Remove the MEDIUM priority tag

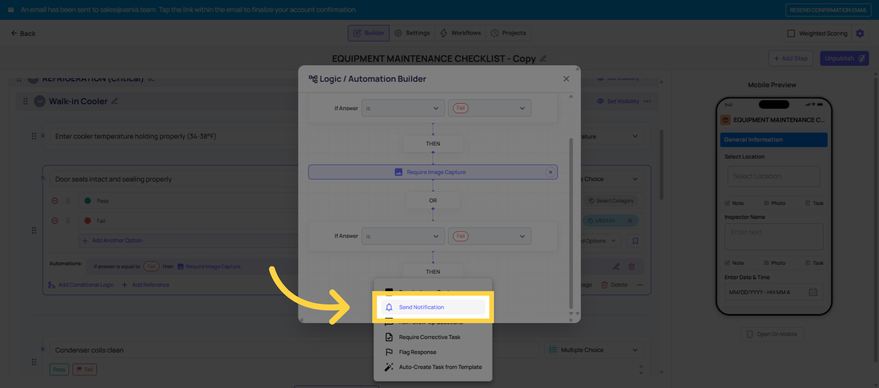point(630,221)
